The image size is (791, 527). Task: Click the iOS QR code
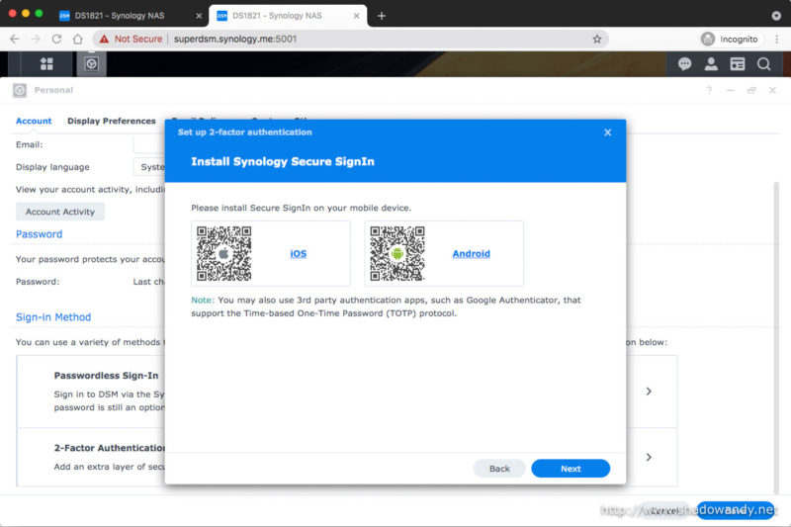point(224,254)
